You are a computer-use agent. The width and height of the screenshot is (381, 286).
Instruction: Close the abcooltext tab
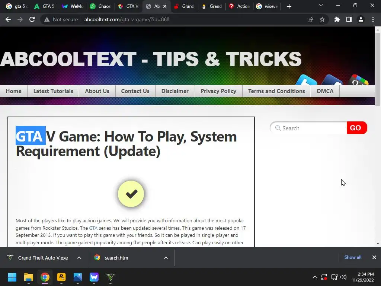[x=165, y=6]
